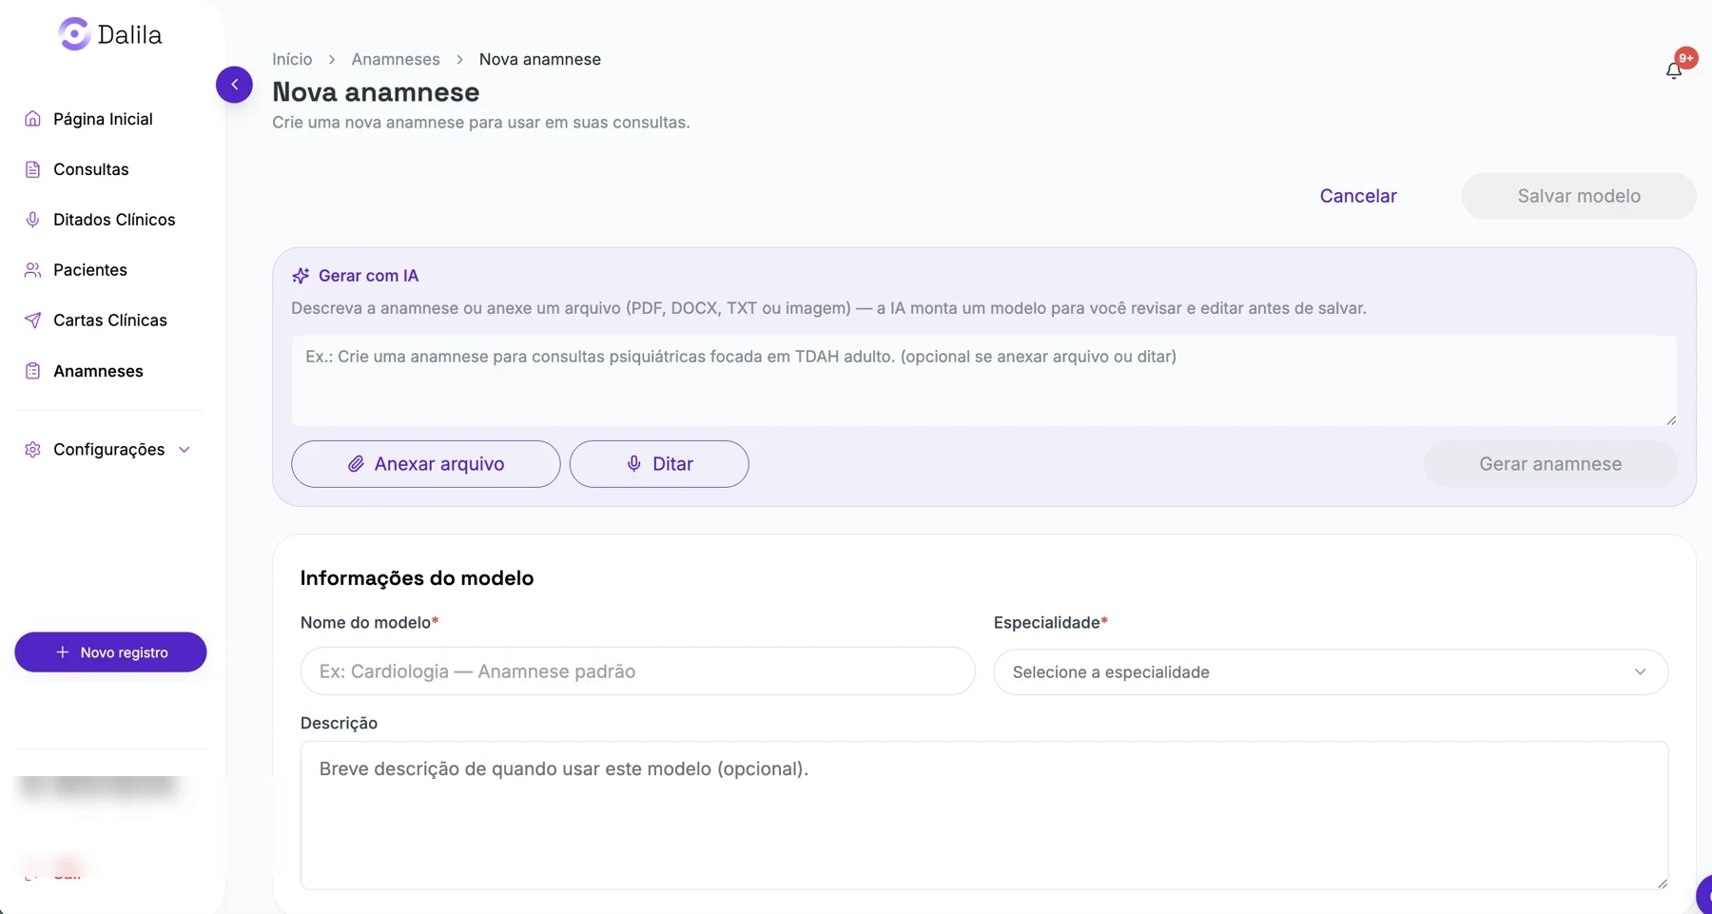Click the Anexar arquivo button
This screenshot has height=914, width=1712.
[426, 464]
